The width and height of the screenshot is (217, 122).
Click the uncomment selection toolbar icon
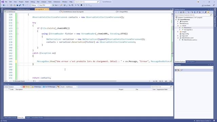click(x=78, y=5)
